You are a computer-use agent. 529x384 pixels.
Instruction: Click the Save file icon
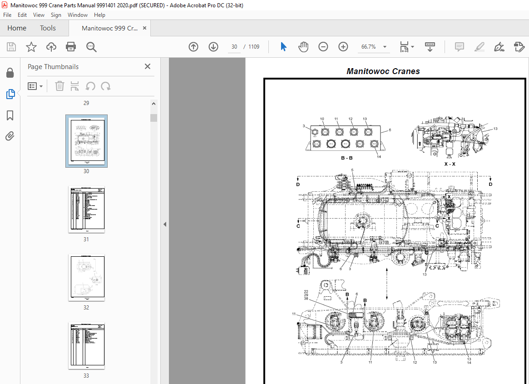11,47
